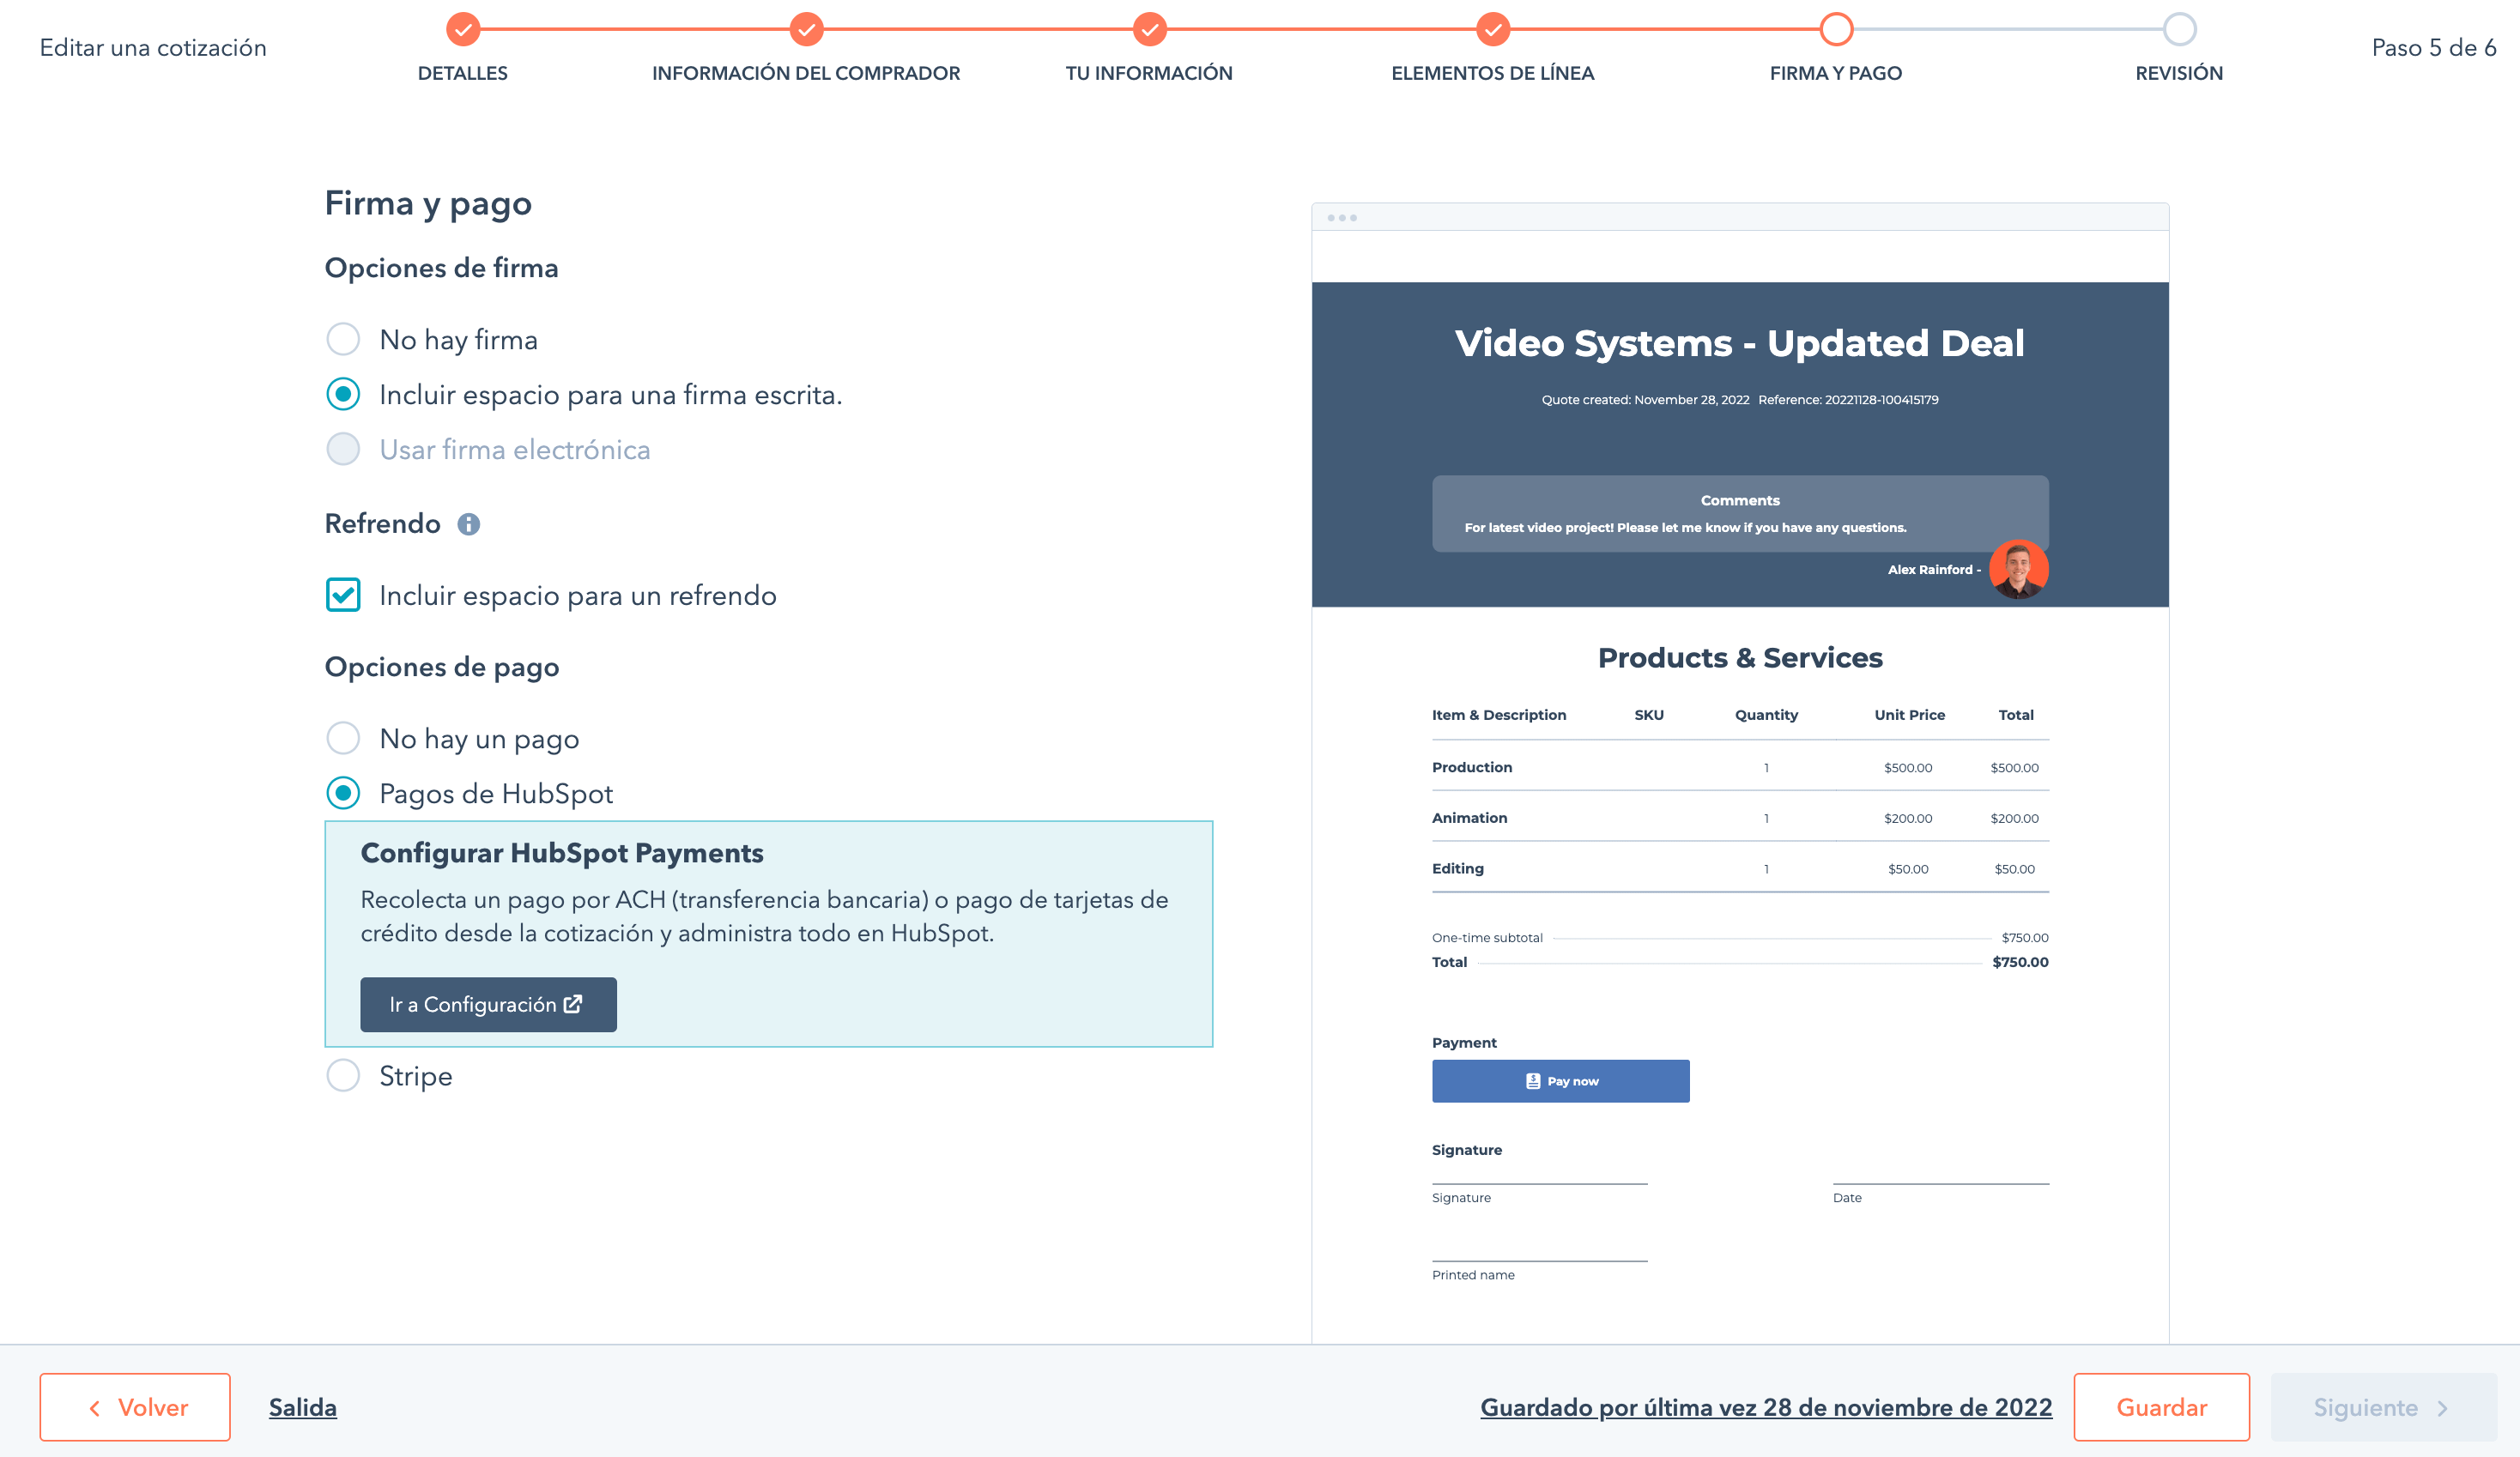The width and height of the screenshot is (2520, 1457).
Task: Open Ir a Configuración external link button
Action: click(x=488, y=1004)
